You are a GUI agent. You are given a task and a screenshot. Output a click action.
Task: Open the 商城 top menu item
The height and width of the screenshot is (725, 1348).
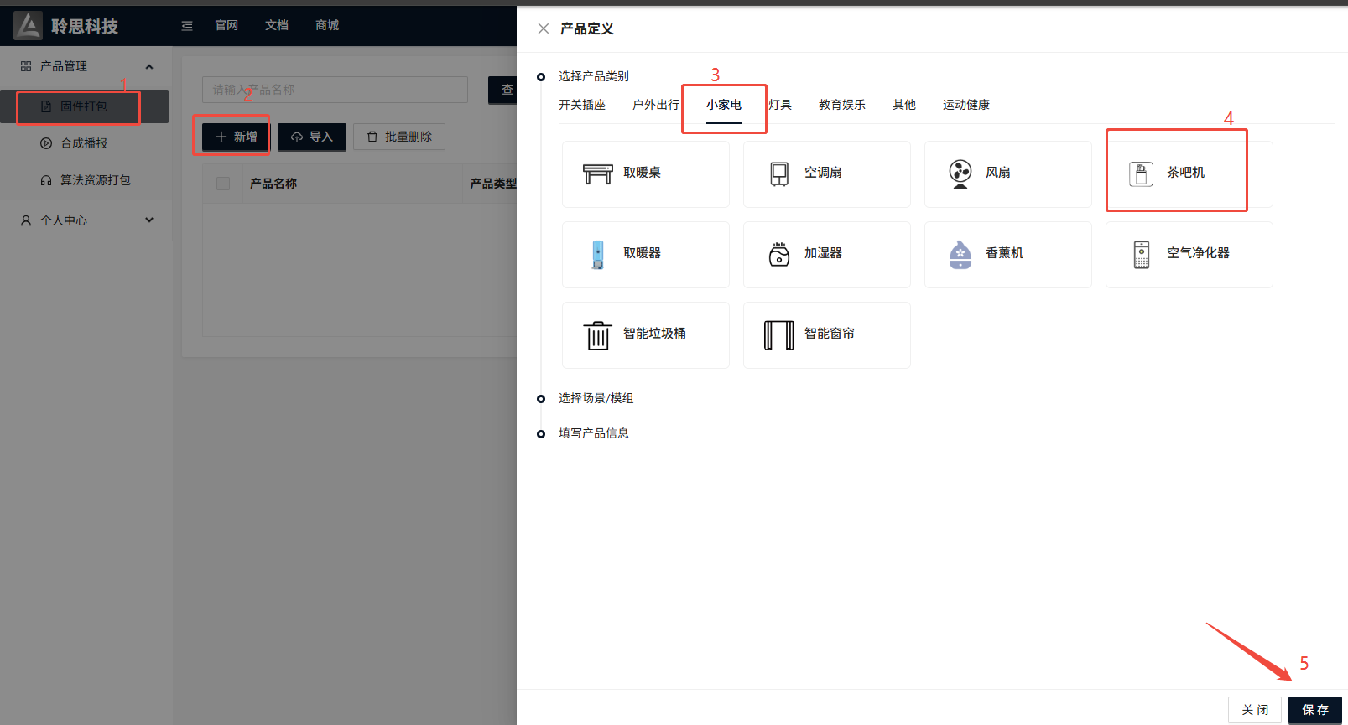point(327,25)
